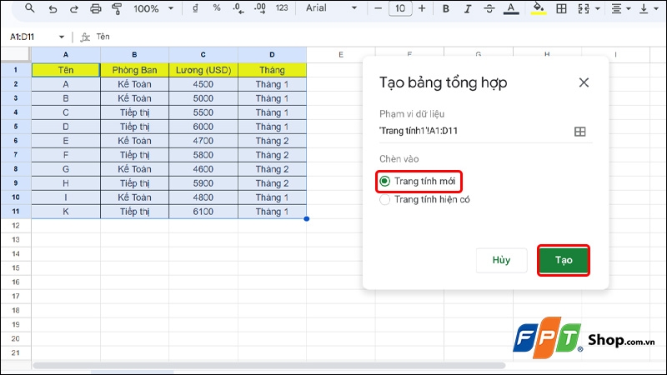
Task: Click the cell with value 5800
Action: [203, 155]
